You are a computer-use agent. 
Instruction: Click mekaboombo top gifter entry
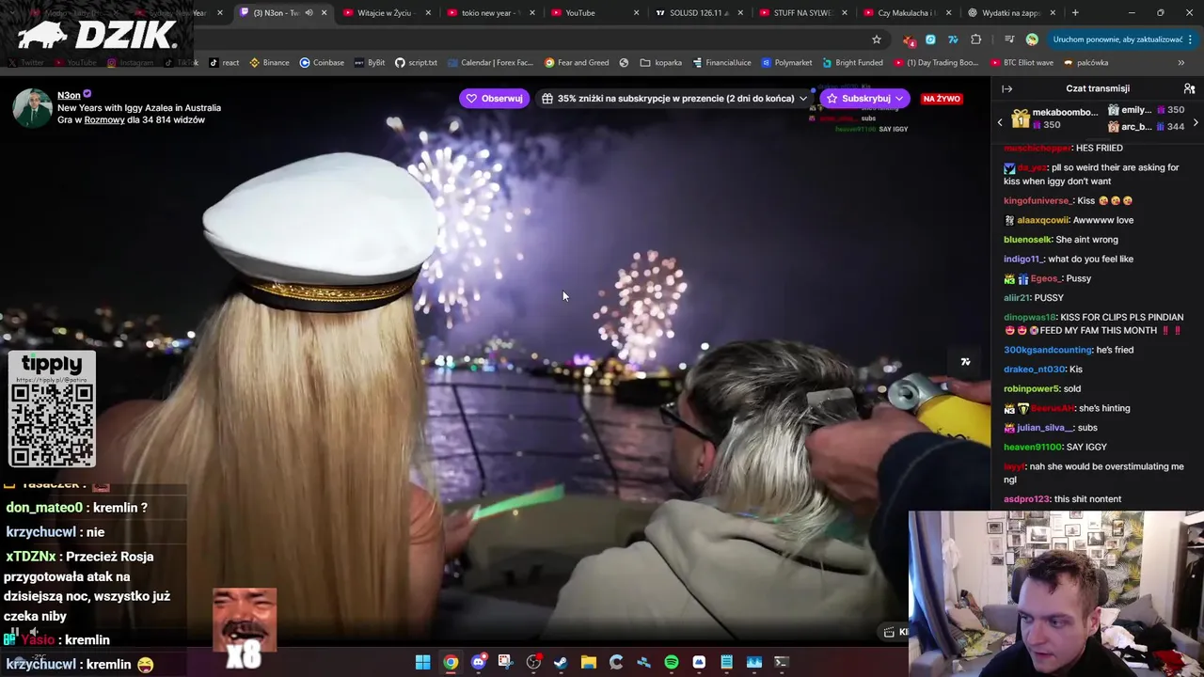1054,118
